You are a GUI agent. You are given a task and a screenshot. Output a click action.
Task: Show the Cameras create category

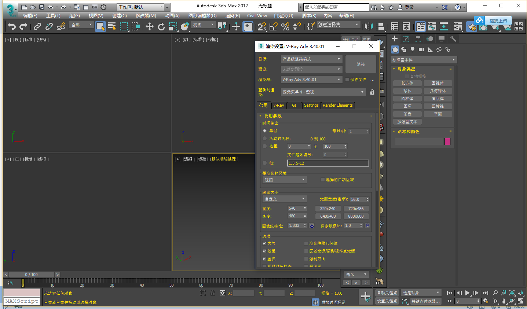[421, 49]
